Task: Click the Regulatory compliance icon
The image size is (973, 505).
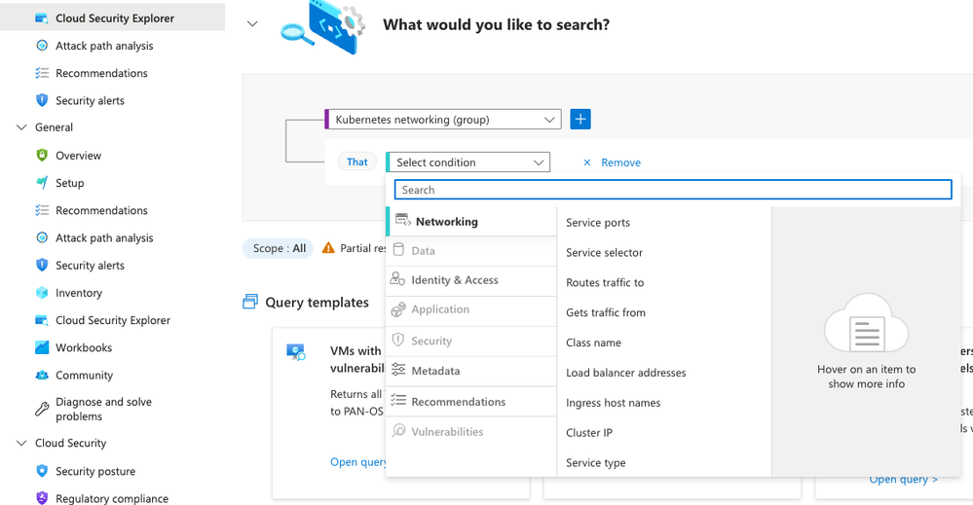Action: (x=42, y=498)
